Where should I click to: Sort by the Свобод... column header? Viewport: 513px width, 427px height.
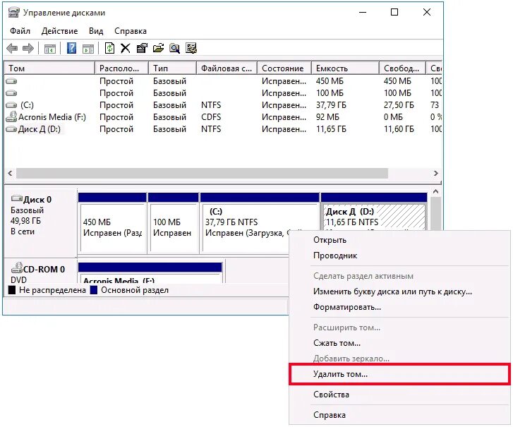click(x=403, y=68)
